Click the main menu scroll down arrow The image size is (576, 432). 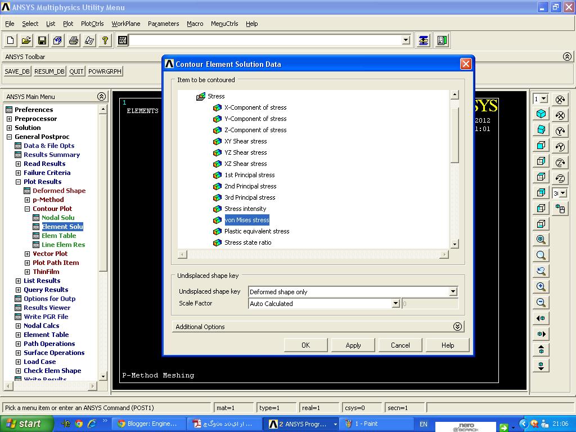pyautogui.click(x=103, y=376)
